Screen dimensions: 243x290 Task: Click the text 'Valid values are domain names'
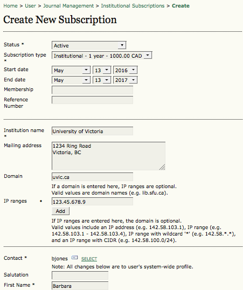point(89,193)
